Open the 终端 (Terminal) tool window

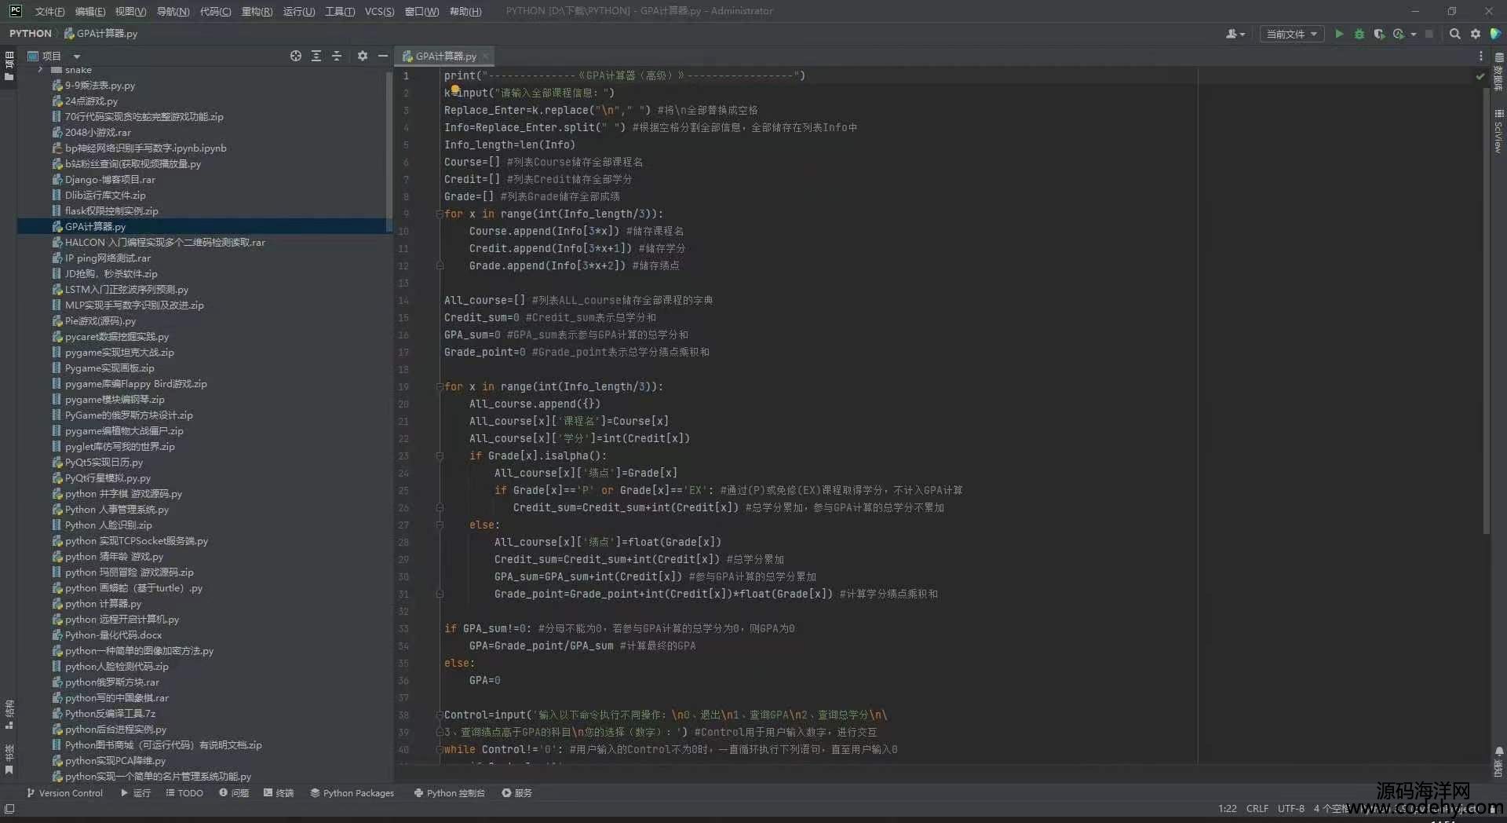point(279,793)
